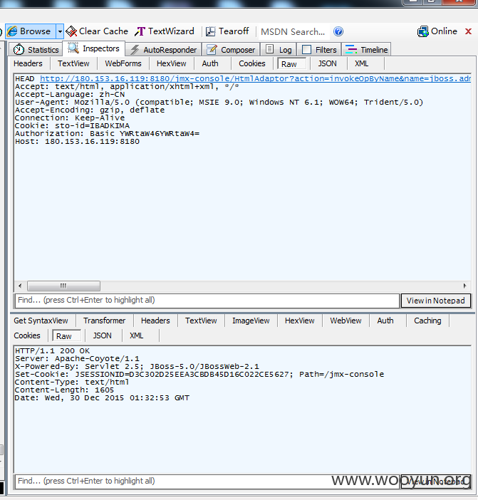
Task: Open the Timeline tab
Action: tap(366, 50)
